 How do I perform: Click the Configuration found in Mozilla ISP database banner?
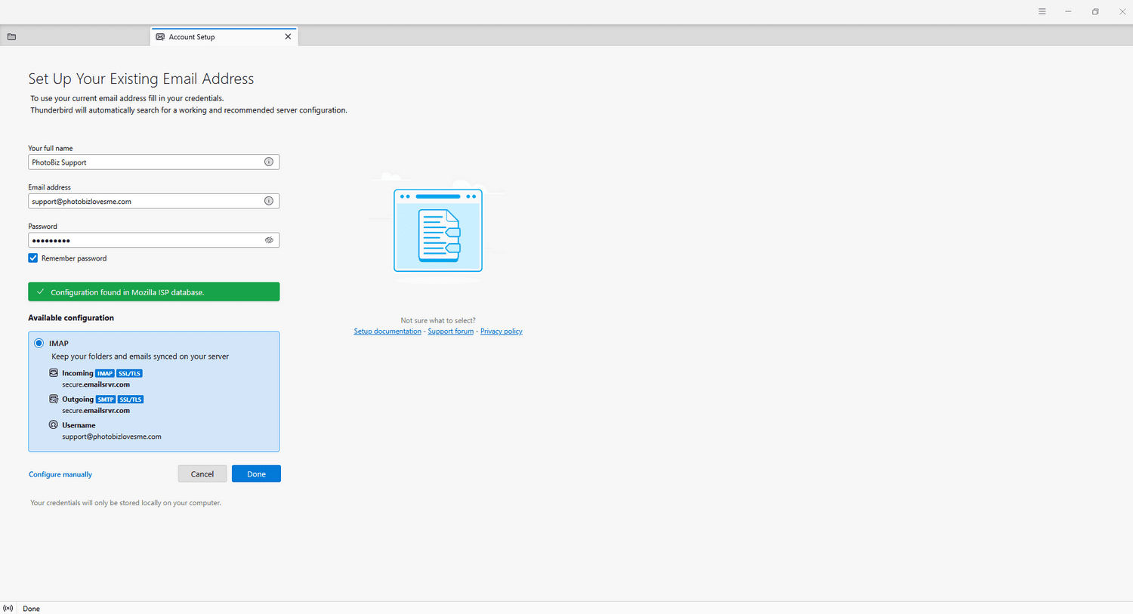[154, 292]
